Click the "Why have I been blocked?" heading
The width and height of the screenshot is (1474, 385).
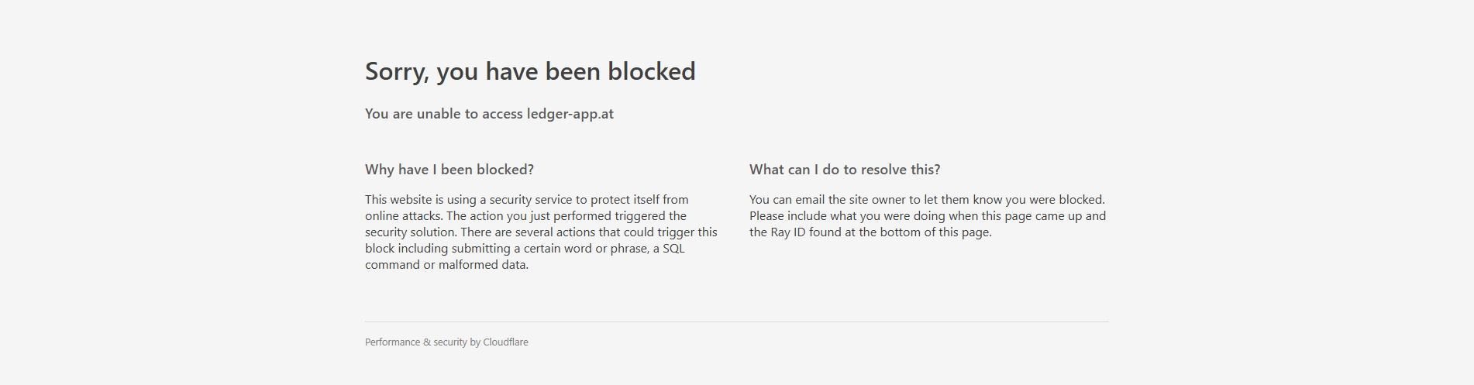click(x=449, y=170)
